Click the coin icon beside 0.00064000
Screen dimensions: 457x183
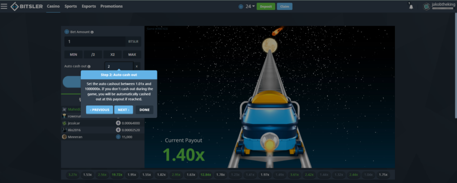(x=118, y=123)
